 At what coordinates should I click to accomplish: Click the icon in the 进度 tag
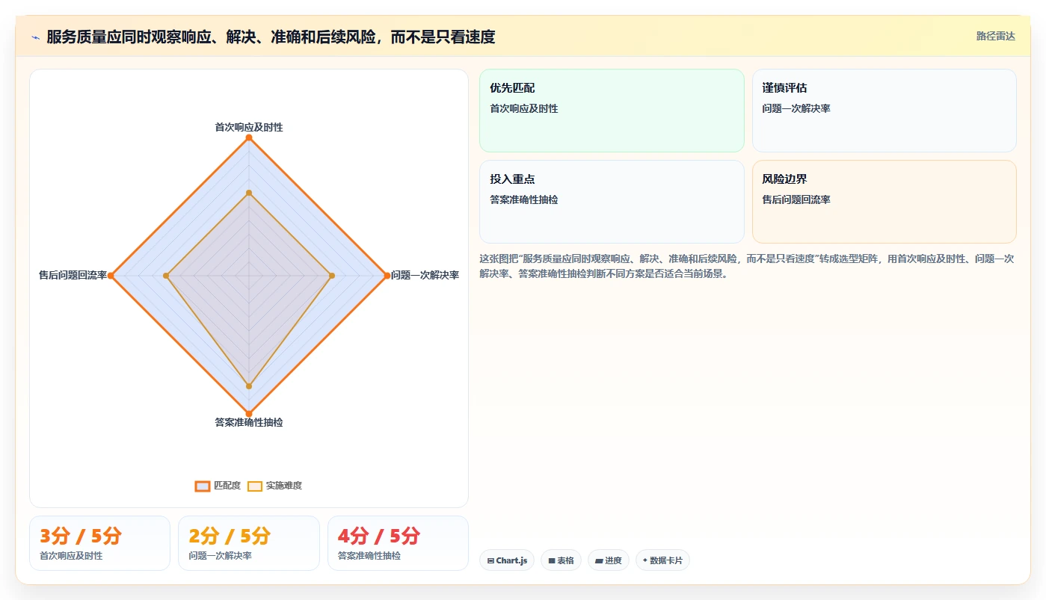coord(599,560)
